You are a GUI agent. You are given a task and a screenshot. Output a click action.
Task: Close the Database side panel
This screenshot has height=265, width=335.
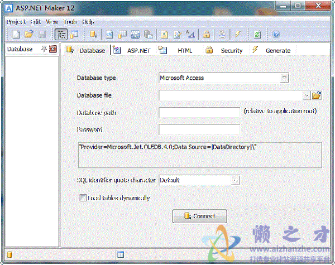pyautogui.click(x=53, y=49)
